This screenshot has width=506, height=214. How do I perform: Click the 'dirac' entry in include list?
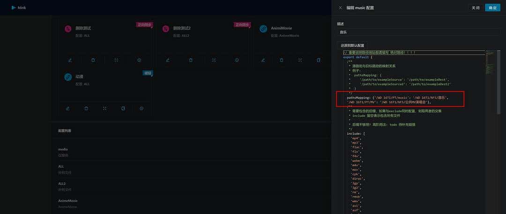tap(358, 179)
